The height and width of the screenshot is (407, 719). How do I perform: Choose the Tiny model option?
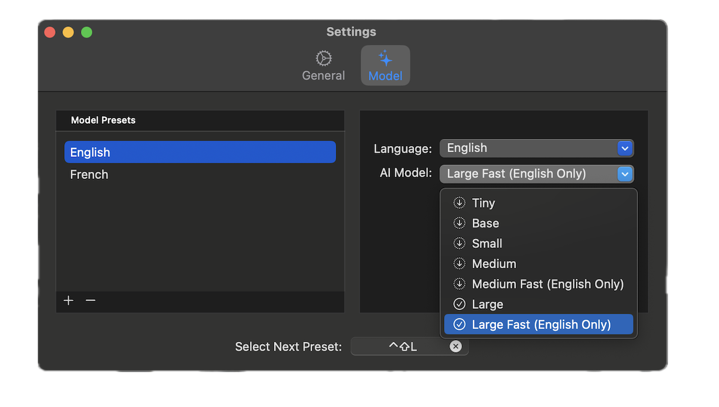(x=539, y=203)
